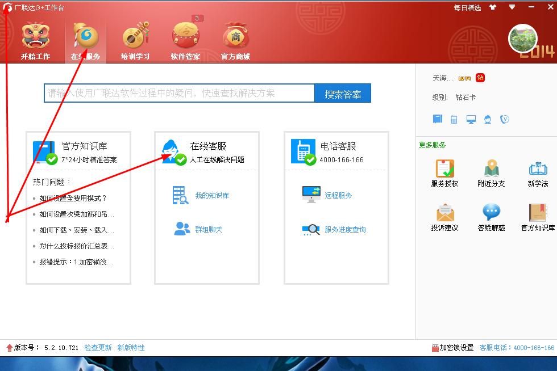The width and height of the screenshot is (557, 371).
Task: Open hot question 为什么投标报价汇总表…
Action: [77, 246]
